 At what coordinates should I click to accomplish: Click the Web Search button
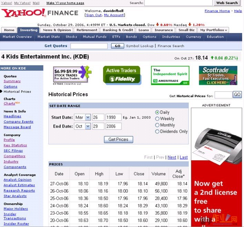(x=227, y=3)
